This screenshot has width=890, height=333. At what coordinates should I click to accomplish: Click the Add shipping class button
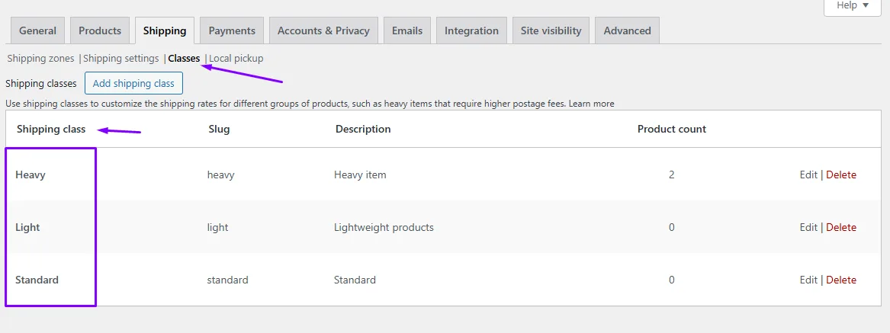pyautogui.click(x=133, y=83)
